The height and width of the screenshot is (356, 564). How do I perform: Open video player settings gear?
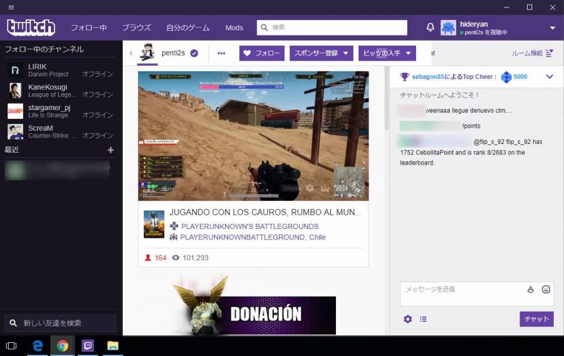click(x=310, y=188)
